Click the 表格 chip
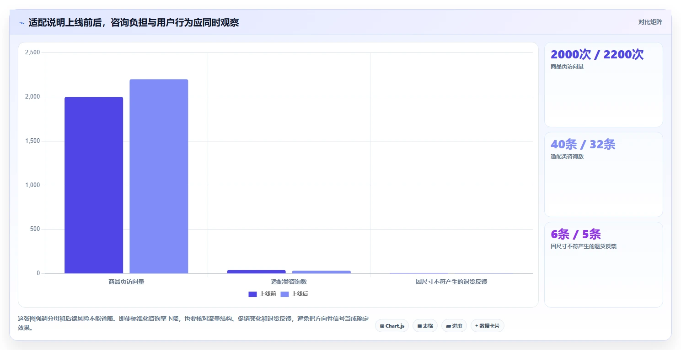The image size is (681, 350). pyautogui.click(x=425, y=326)
